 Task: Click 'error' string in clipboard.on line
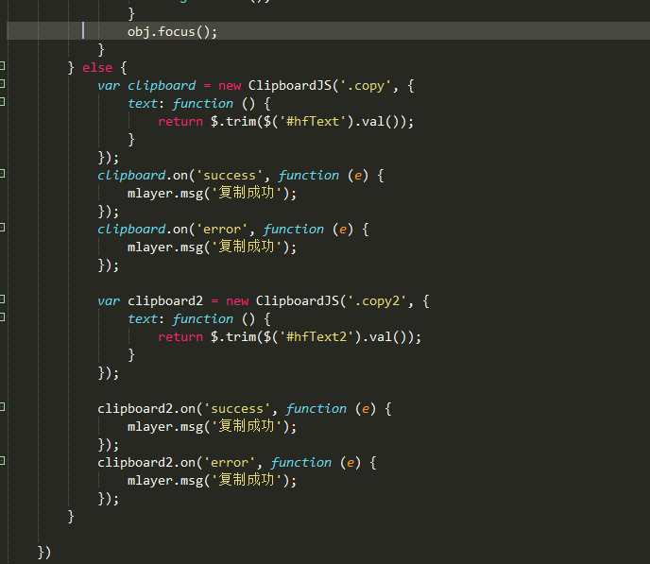(222, 230)
